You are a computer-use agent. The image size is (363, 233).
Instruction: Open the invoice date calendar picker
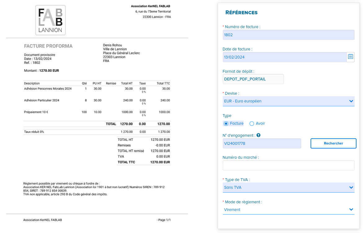pos(350,57)
